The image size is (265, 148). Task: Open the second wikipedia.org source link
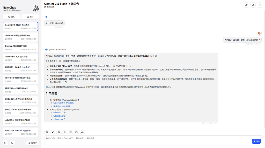tap(59, 116)
